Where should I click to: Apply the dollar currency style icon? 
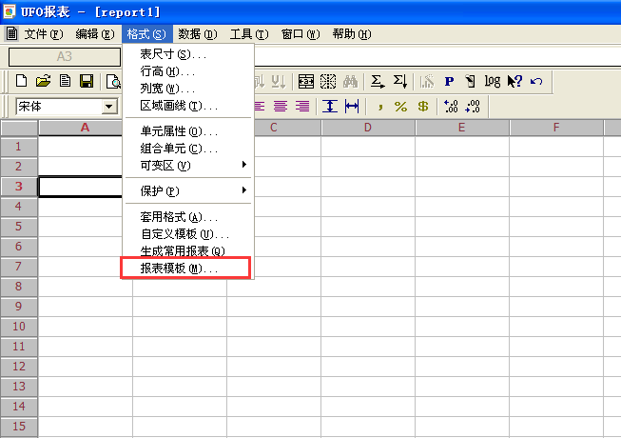423,107
